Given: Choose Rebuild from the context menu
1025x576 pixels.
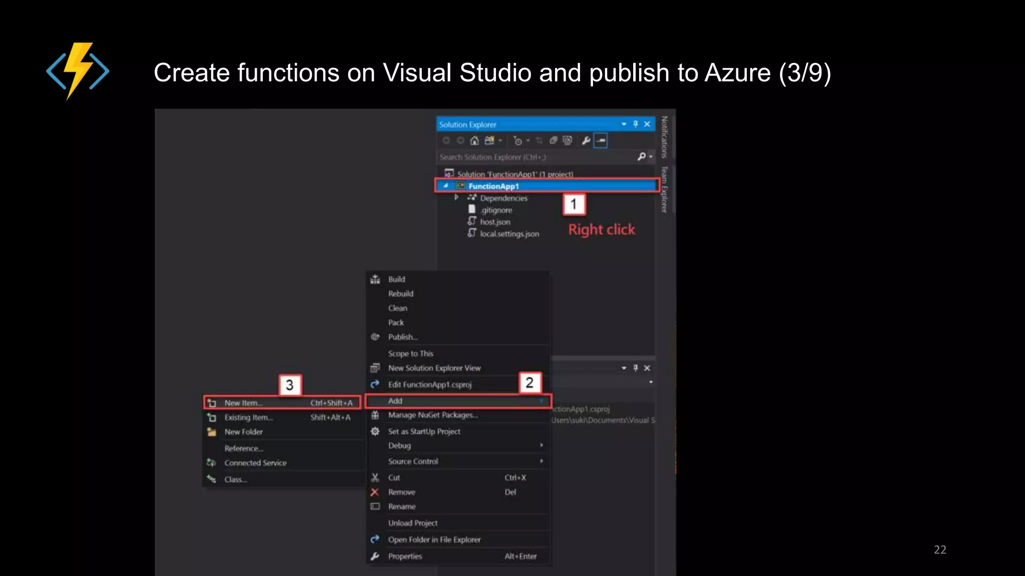Looking at the screenshot, I should pos(458,293).
